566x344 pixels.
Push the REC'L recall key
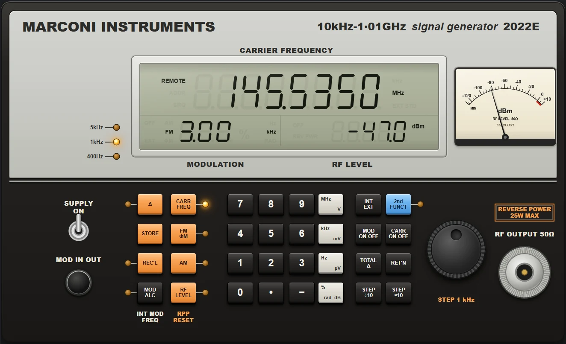(x=150, y=263)
